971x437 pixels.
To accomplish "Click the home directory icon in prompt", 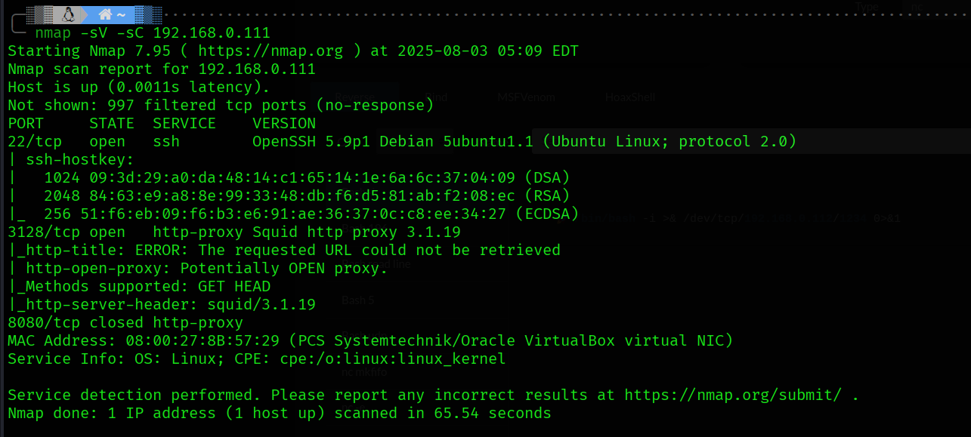I will click(105, 14).
